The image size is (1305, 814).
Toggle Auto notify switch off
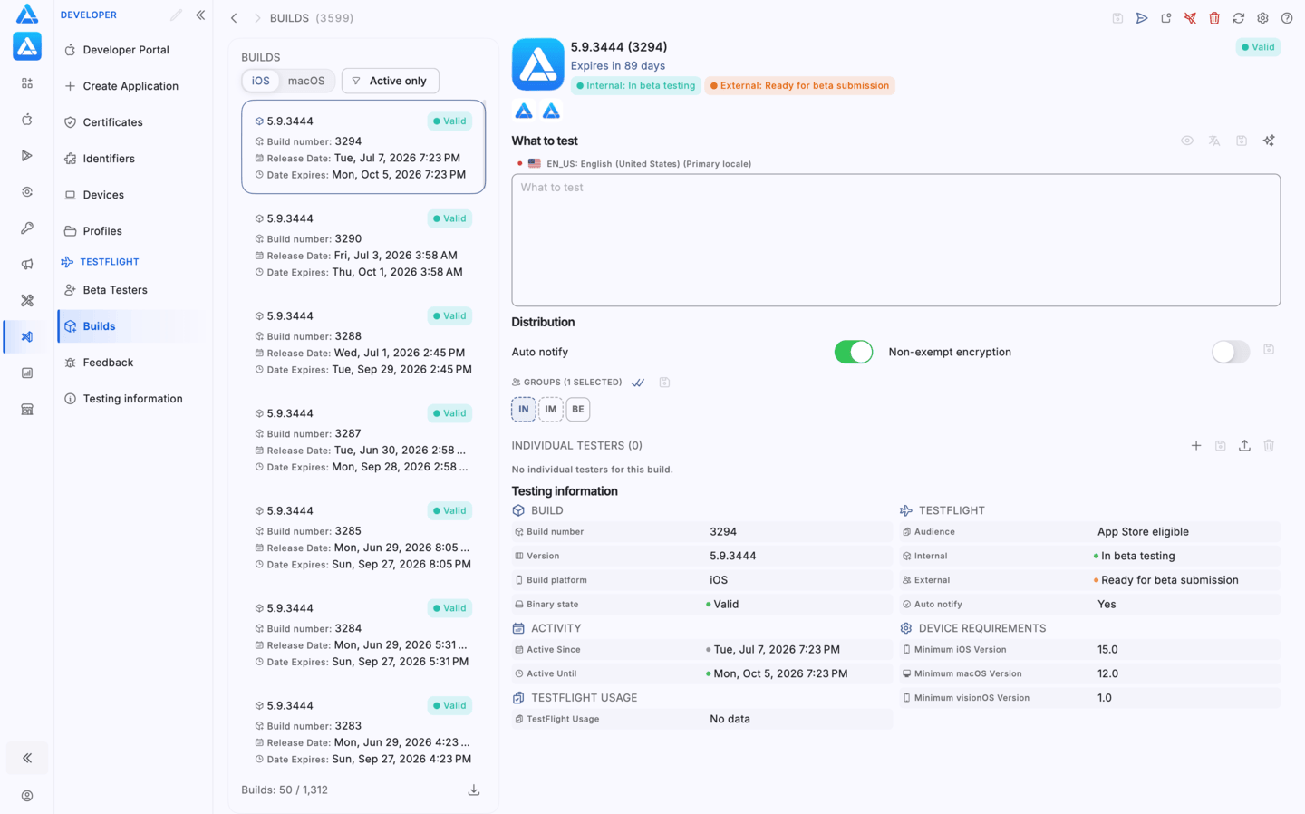(x=854, y=352)
